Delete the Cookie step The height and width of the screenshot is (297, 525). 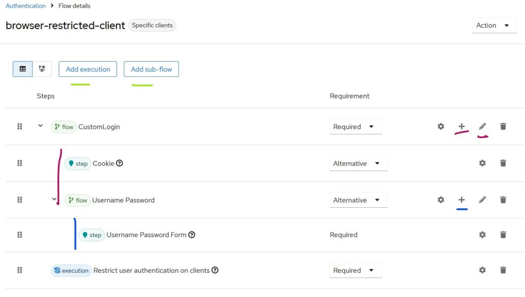(x=503, y=163)
